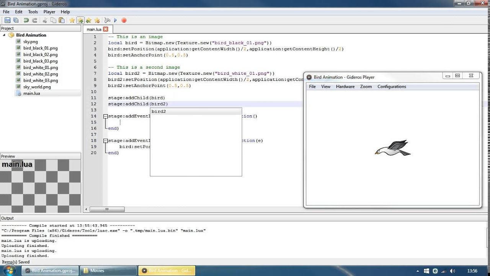
Task: Open the Help menu
Action: click(65, 12)
